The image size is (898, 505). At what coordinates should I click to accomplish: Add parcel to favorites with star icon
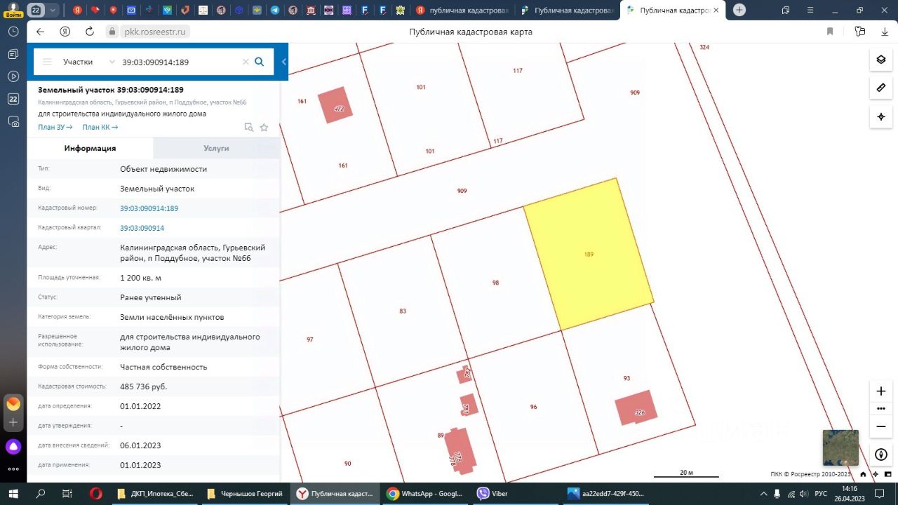[x=264, y=127]
